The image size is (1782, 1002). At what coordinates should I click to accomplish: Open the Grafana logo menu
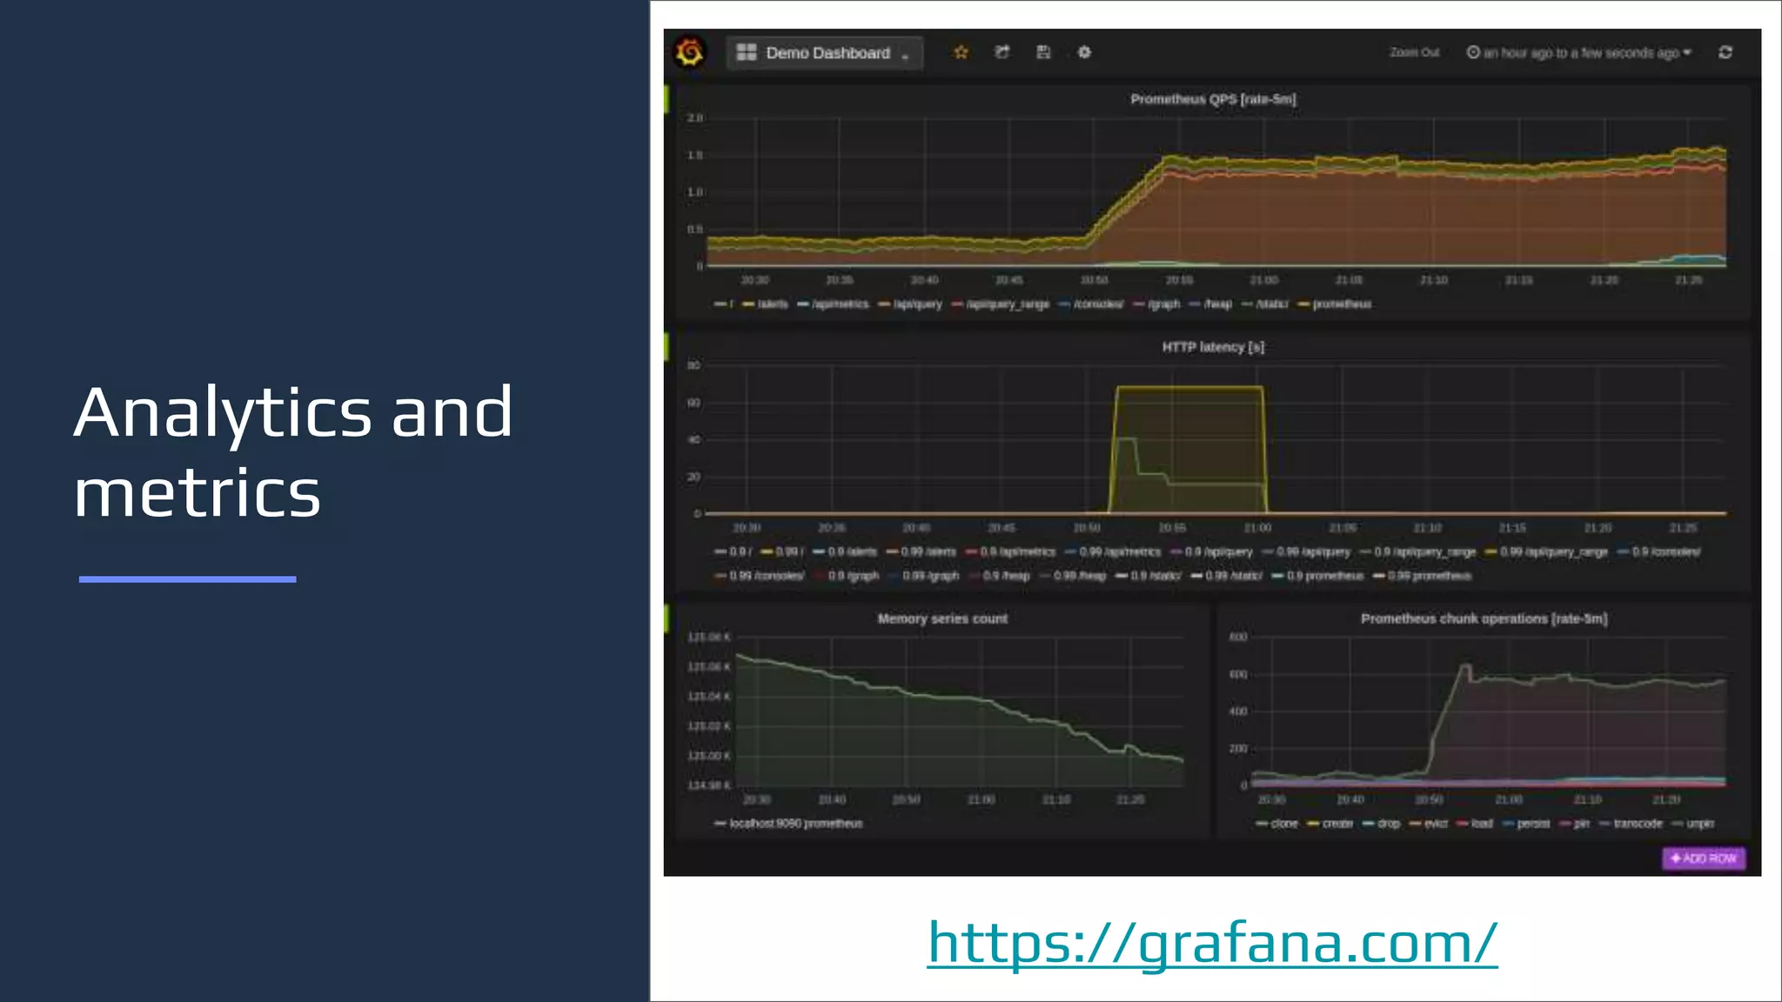pyautogui.click(x=689, y=52)
